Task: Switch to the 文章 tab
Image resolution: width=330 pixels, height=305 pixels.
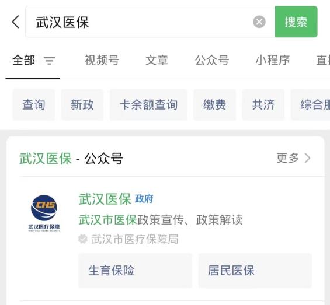Action: (157, 60)
